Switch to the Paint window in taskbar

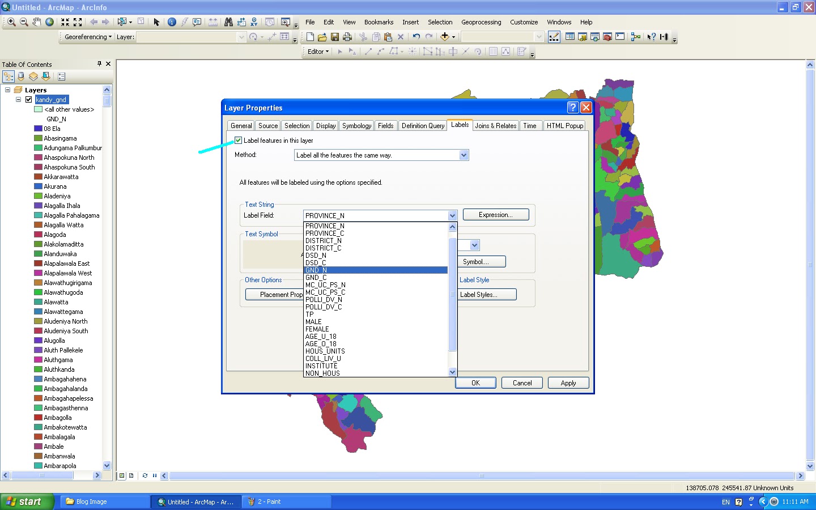click(x=286, y=501)
